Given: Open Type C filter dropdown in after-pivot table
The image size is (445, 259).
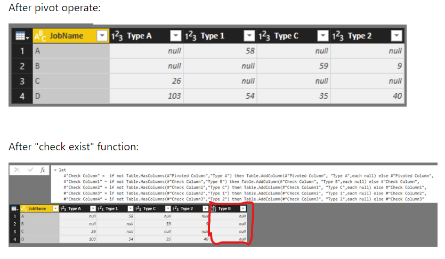Looking at the screenshot, I should click(323, 36).
